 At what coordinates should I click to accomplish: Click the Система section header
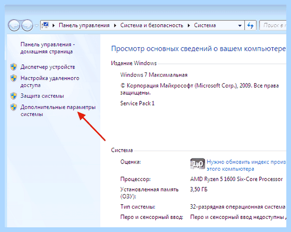click(122, 150)
